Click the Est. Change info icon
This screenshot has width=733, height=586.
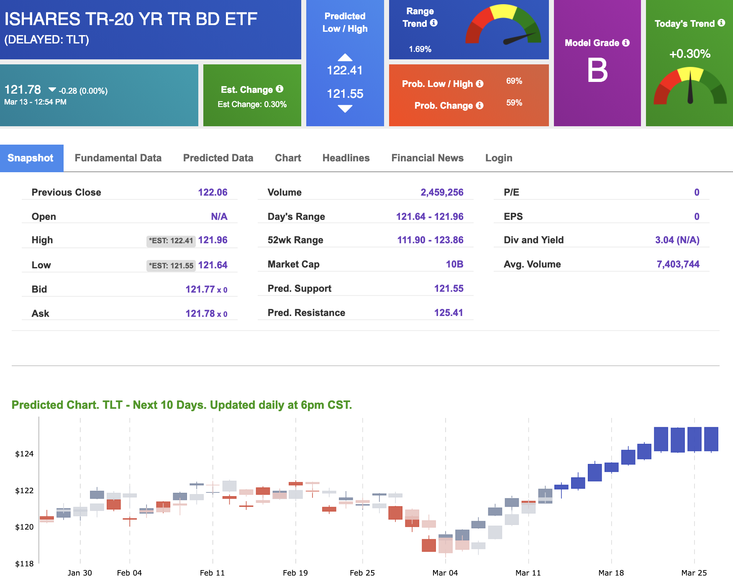pos(279,89)
